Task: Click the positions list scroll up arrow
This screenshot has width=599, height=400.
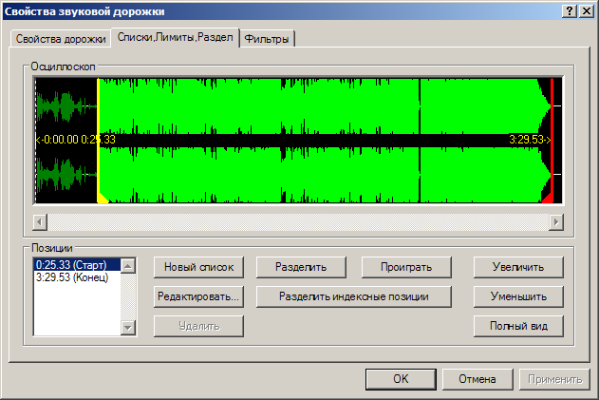Action: [x=128, y=266]
